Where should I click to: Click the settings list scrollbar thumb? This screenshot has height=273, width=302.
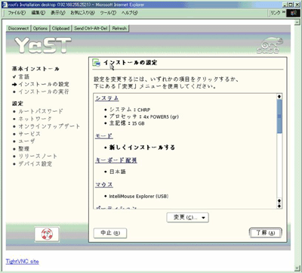point(279,116)
